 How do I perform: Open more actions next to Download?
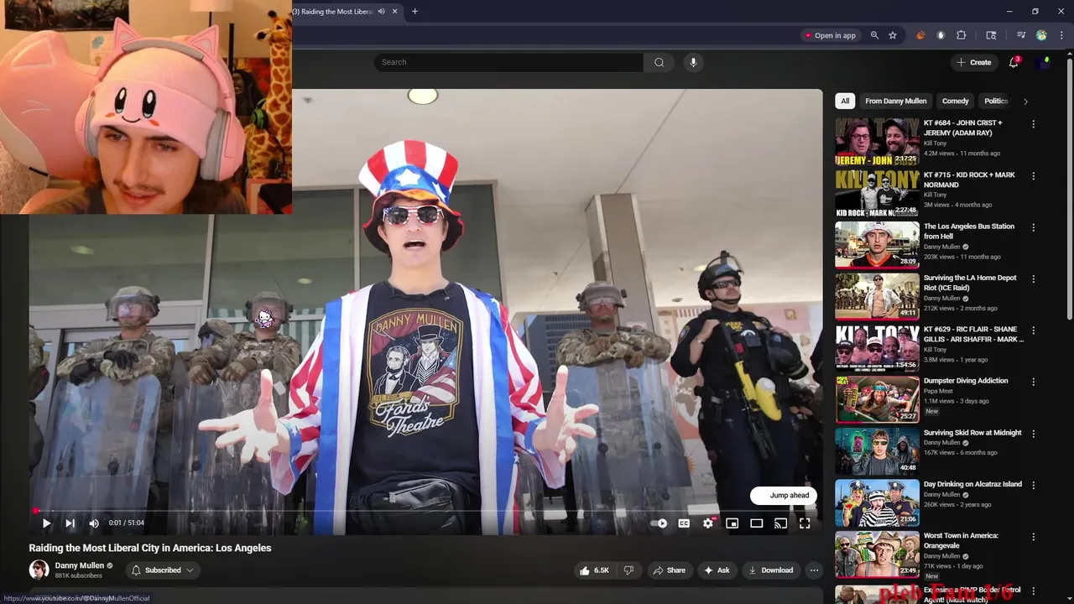point(814,570)
